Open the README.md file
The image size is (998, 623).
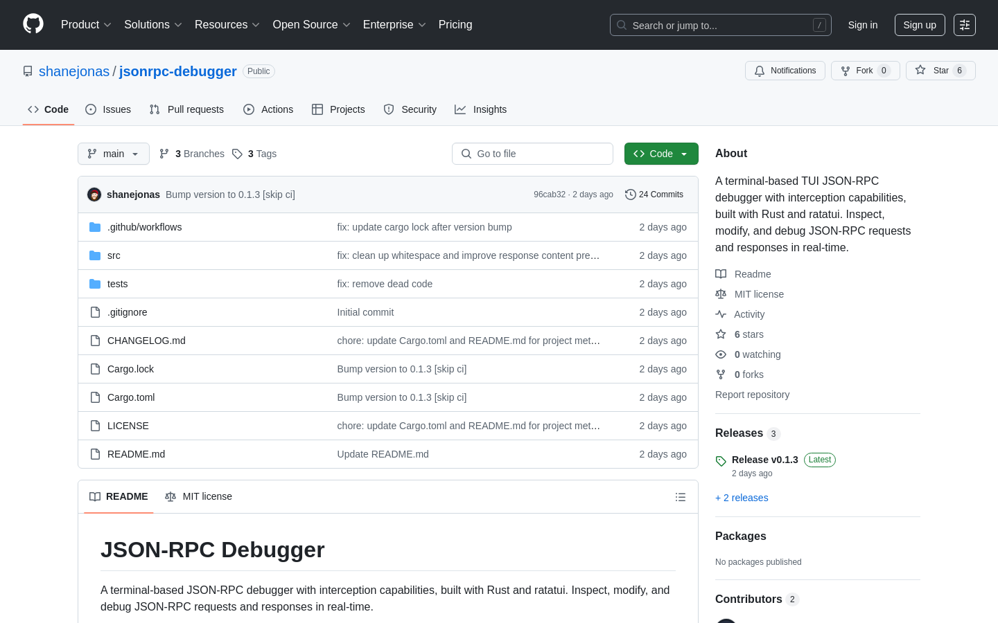click(x=136, y=454)
